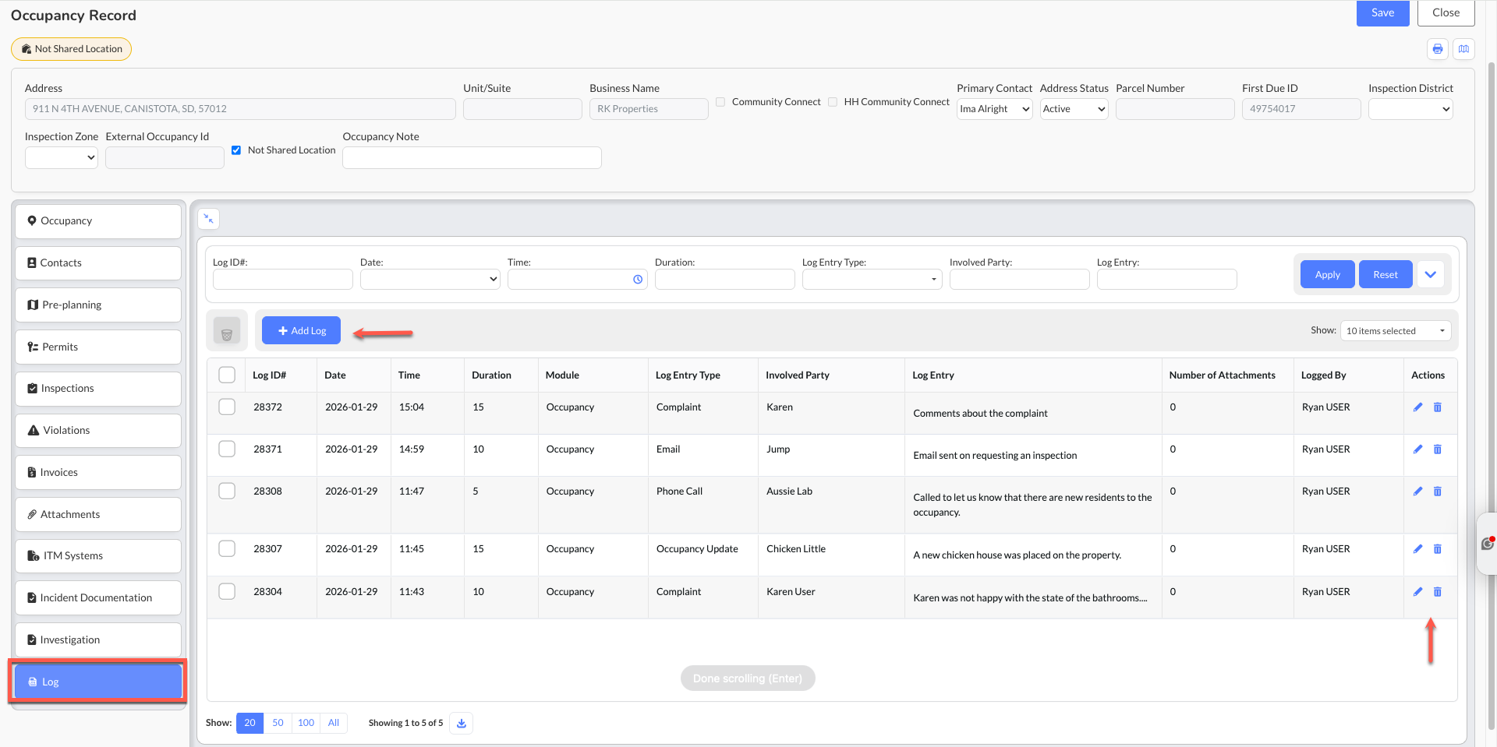The width and height of the screenshot is (1497, 747).
Task: Click the grayed trash icon beside Add Log
Action: tap(227, 331)
